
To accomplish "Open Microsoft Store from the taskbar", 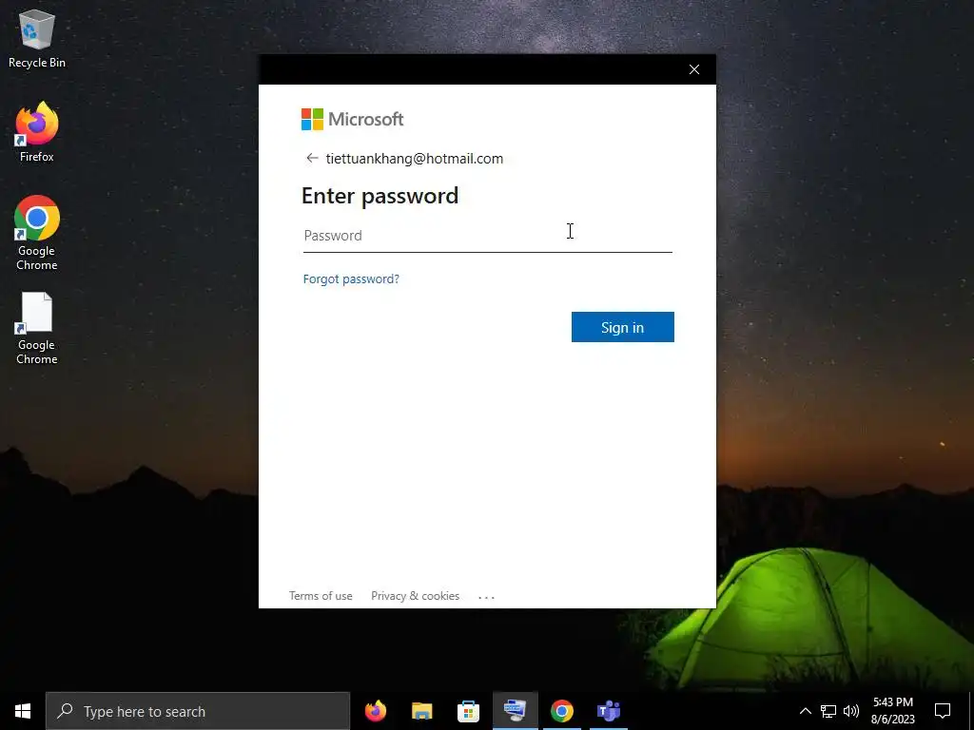I will point(468,711).
